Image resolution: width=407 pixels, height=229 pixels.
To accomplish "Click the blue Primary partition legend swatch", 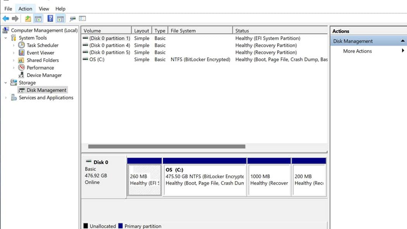I will [121, 226].
